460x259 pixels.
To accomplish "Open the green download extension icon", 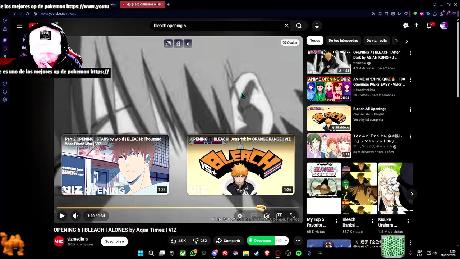I will point(415,14).
